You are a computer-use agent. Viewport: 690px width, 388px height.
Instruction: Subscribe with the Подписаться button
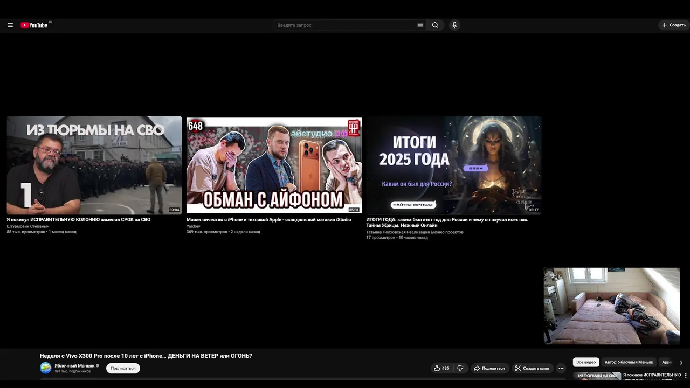point(123,368)
